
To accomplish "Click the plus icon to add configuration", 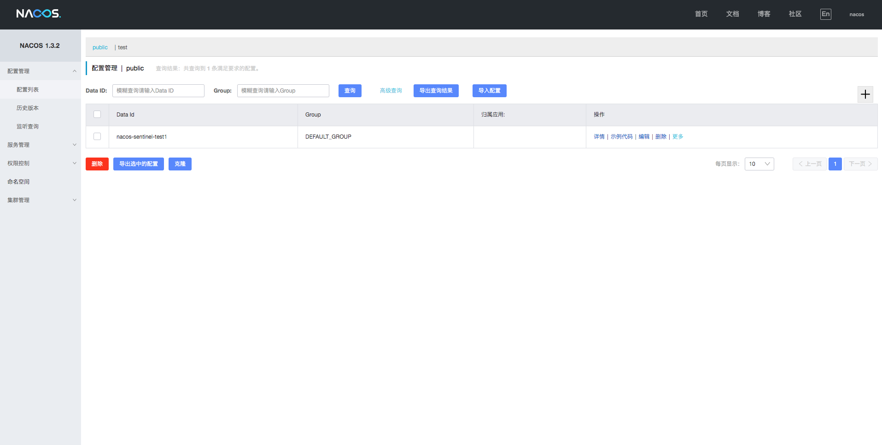I will click(x=865, y=94).
